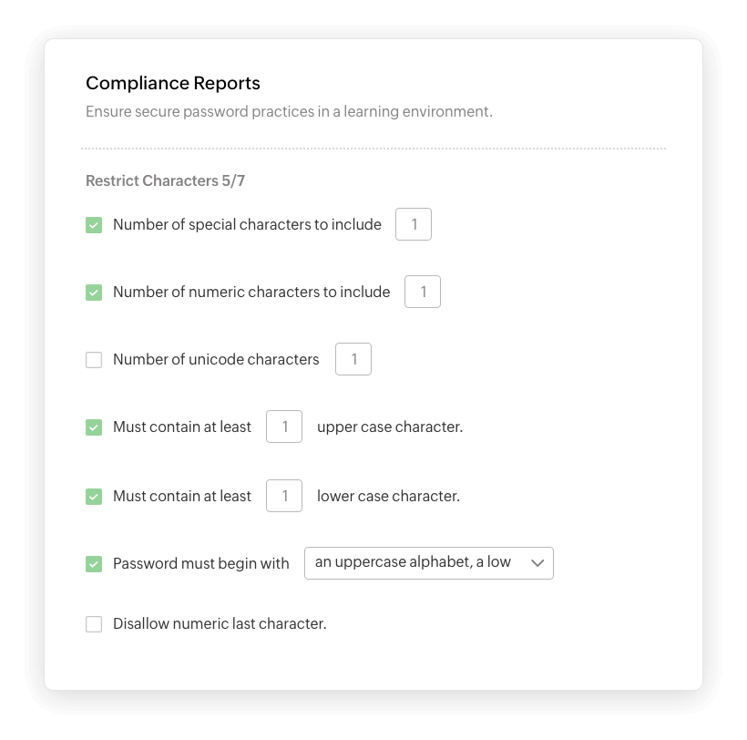Click the 'Restrict Characters 5/7' label
The width and height of the screenshot is (747, 740).
(165, 180)
